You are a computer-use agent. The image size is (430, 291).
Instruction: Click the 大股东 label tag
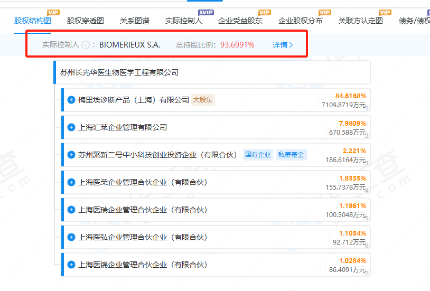pos(203,100)
